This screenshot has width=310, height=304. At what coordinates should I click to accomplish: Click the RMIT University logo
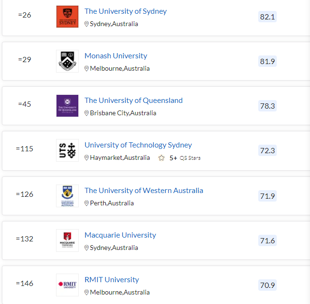(x=67, y=285)
